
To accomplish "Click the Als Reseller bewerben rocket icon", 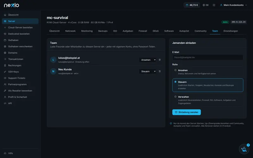I will coord(5,91).
